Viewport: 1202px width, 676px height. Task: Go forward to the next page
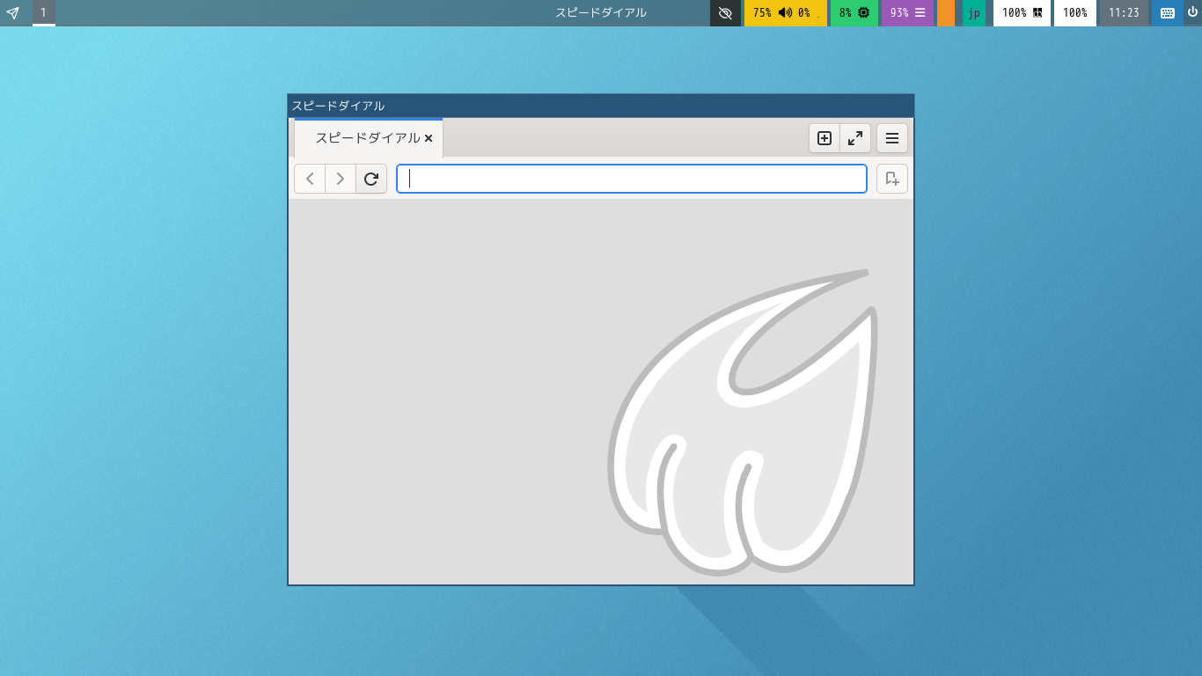[x=341, y=179]
